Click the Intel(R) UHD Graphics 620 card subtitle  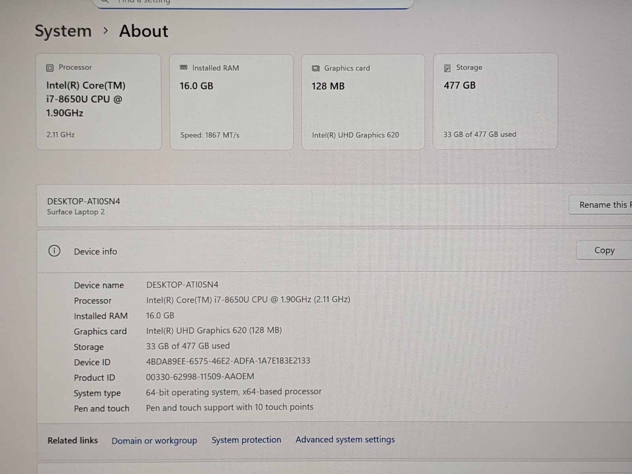pos(355,135)
